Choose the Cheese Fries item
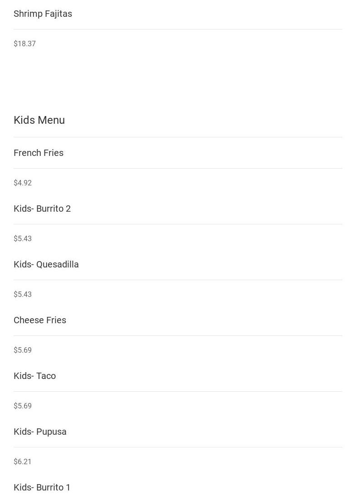 pyautogui.click(x=40, y=320)
